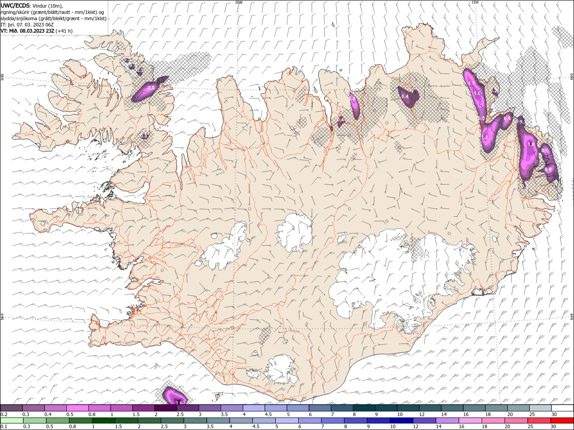Click the 1.2 snowfall value in the east
Screen dimensions: 574x430
pyautogui.click(x=484, y=138)
